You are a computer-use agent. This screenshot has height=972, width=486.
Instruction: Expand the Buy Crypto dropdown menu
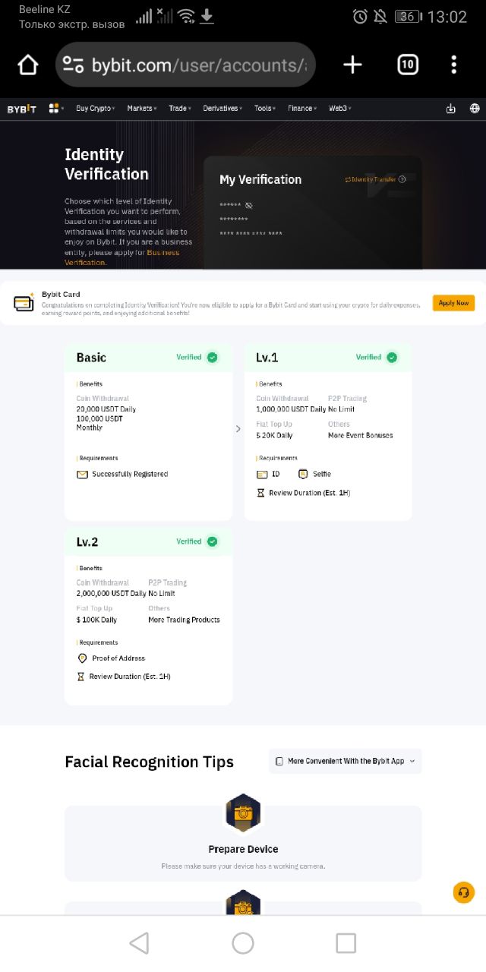tap(95, 109)
